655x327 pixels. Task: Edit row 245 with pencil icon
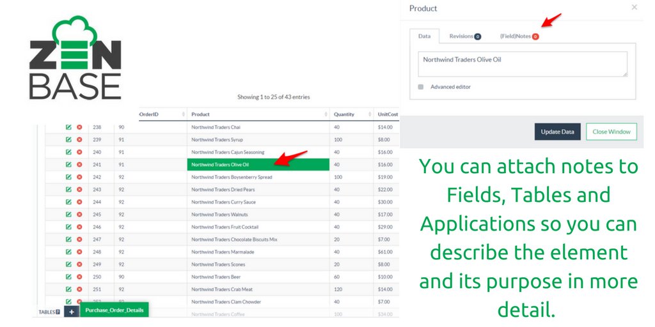69,215
